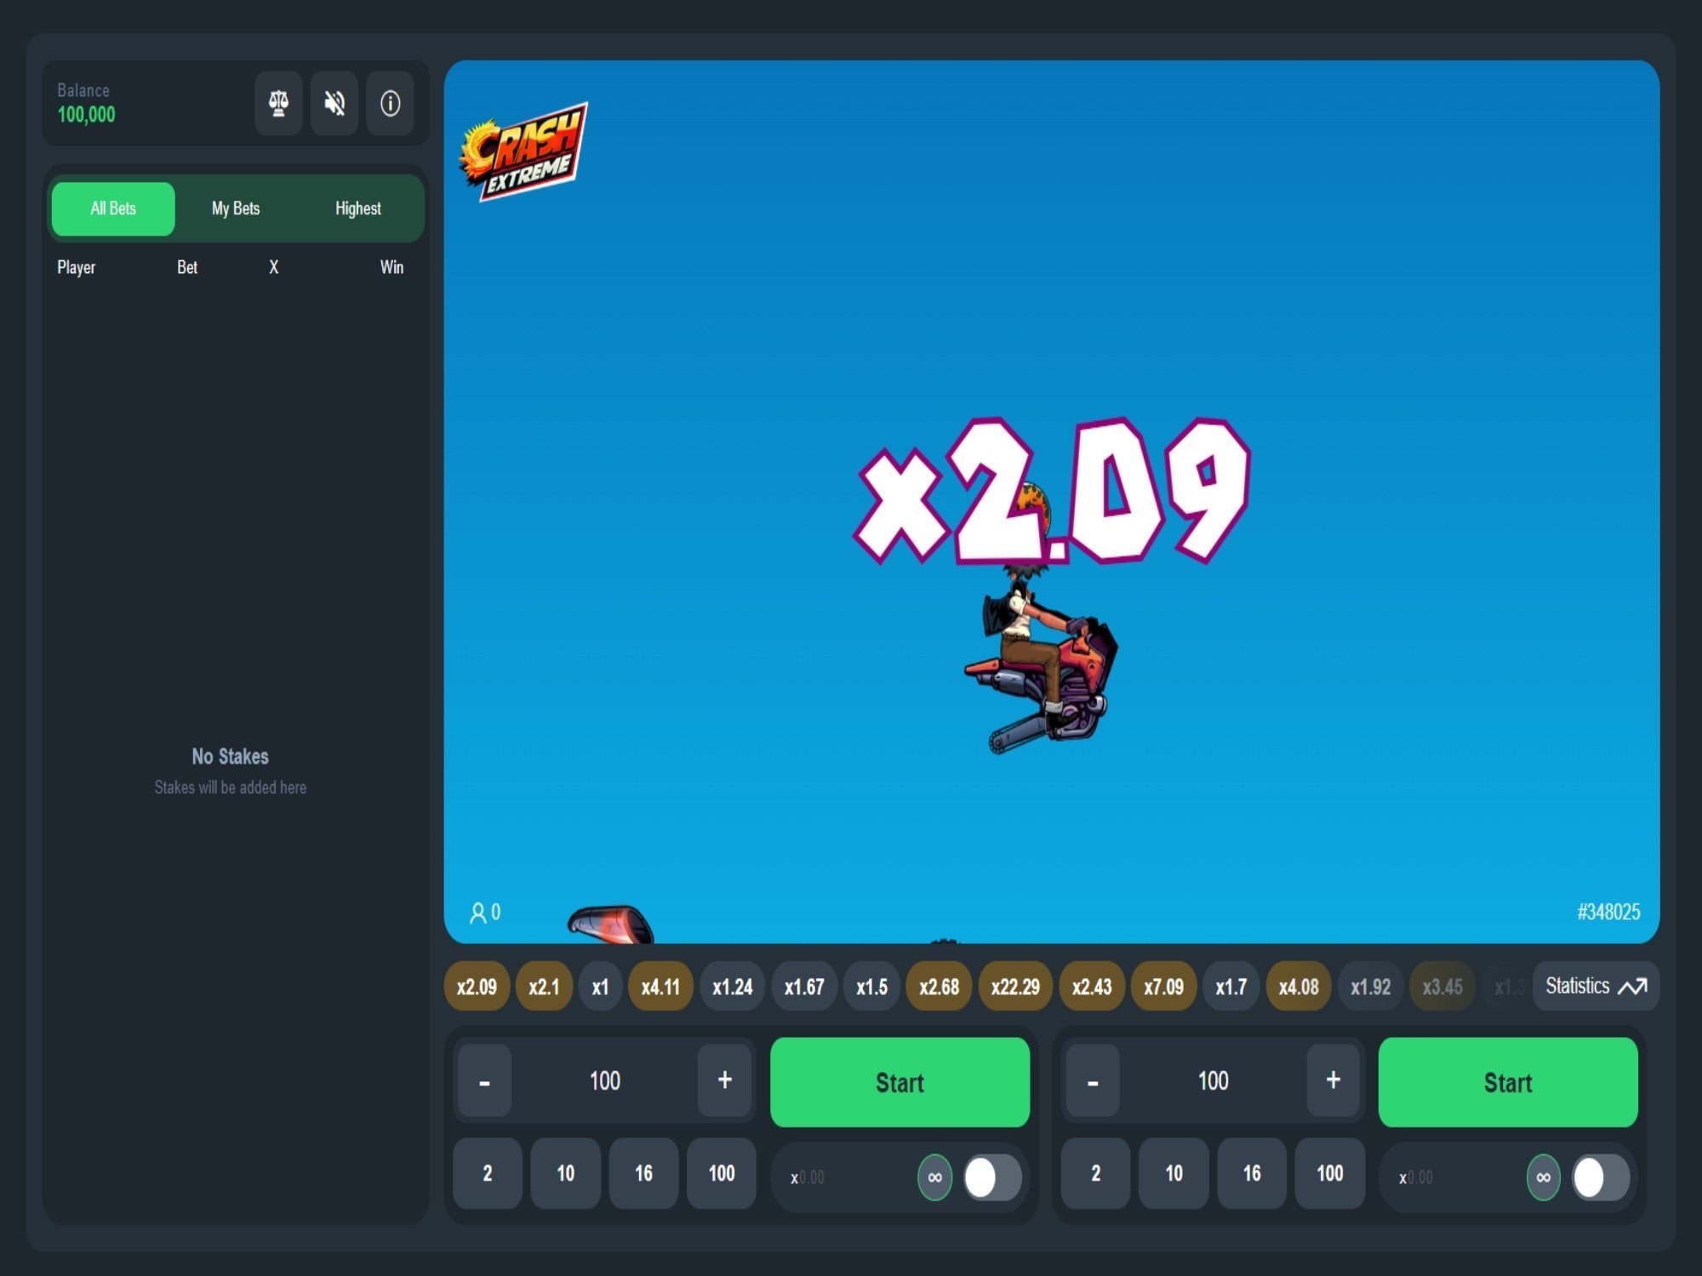
Task: Click the x2.09 recent result badge
Action: pyautogui.click(x=477, y=987)
